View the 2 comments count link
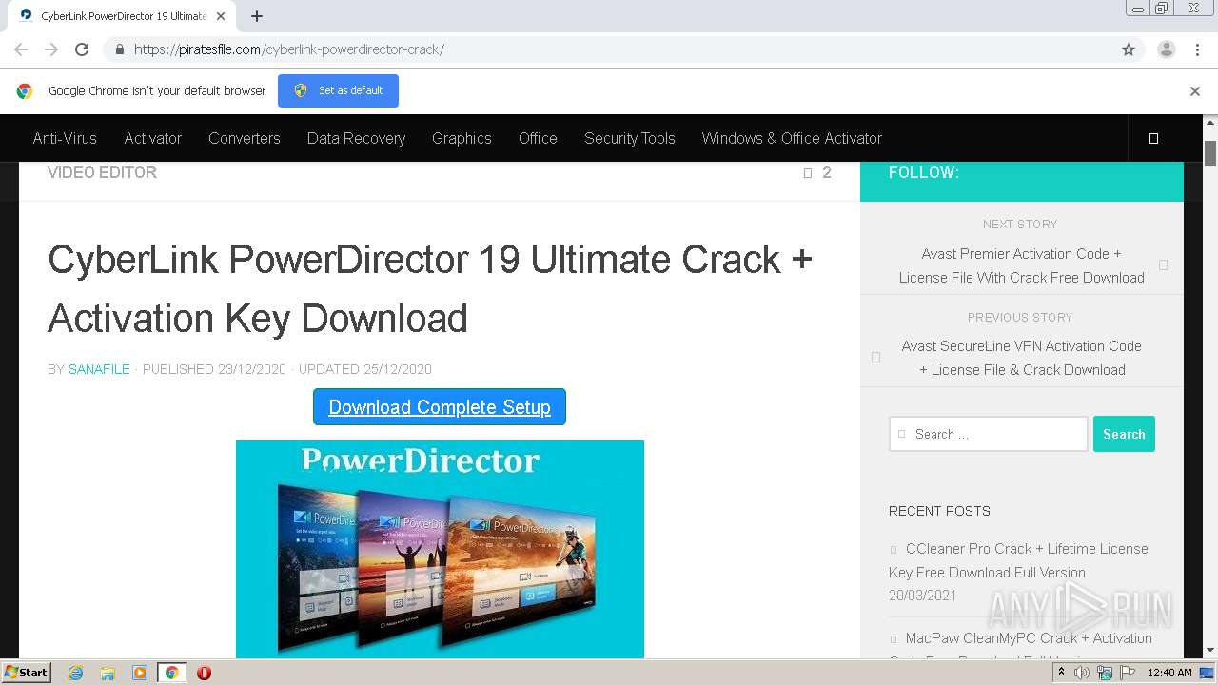The width and height of the screenshot is (1218, 685). click(x=817, y=172)
